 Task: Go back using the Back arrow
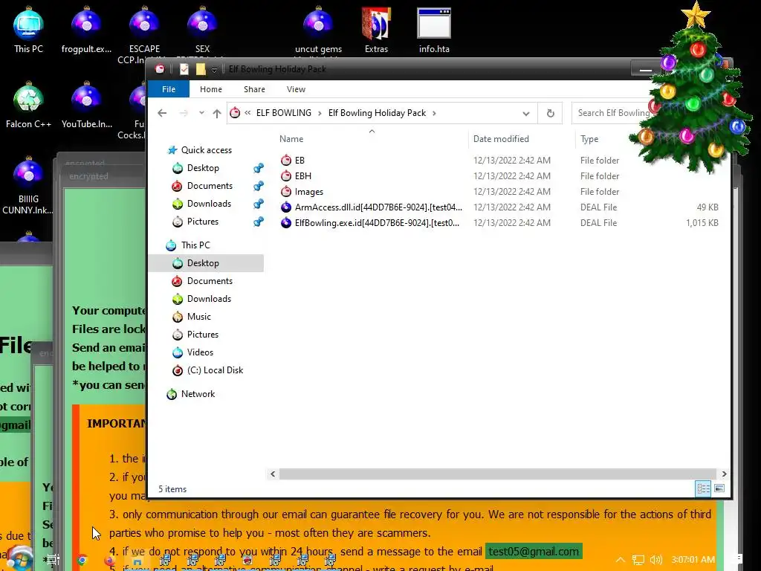(162, 113)
